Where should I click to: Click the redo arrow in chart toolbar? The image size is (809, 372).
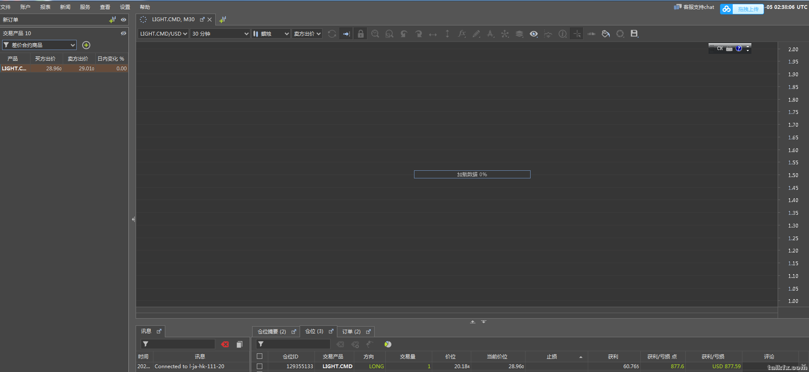point(418,34)
